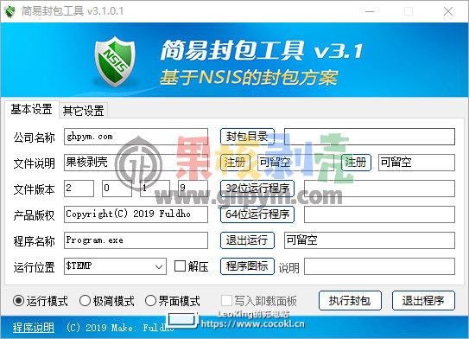Click the 说明 description input field
Image resolution: width=469 pixels, height=339 pixels.
click(379, 266)
